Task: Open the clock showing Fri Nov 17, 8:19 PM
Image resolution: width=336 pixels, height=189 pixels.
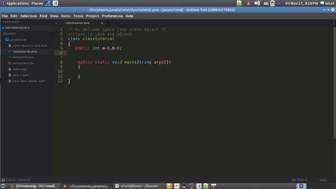Action: pos(301,4)
